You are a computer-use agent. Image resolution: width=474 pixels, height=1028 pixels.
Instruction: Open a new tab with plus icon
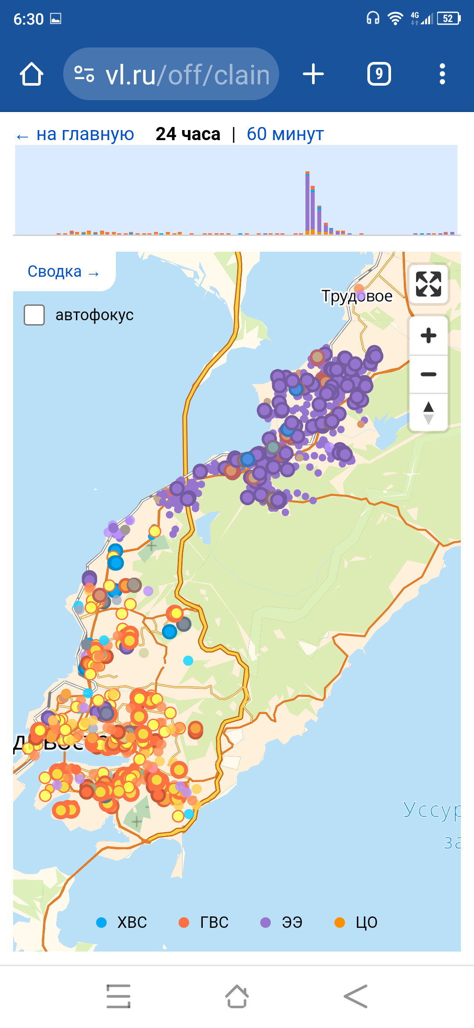(x=313, y=74)
